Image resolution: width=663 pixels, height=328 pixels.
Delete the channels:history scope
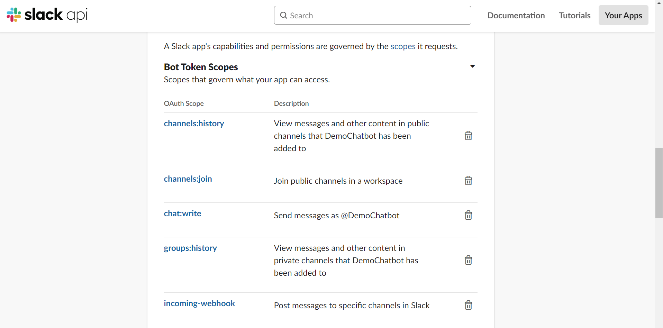[x=468, y=136]
